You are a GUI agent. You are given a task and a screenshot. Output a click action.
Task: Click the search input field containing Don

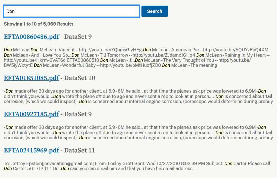(x=72, y=11)
